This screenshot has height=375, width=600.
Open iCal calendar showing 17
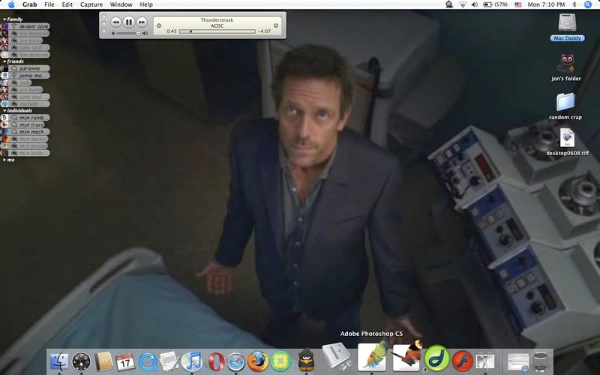click(x=125, y=361)
